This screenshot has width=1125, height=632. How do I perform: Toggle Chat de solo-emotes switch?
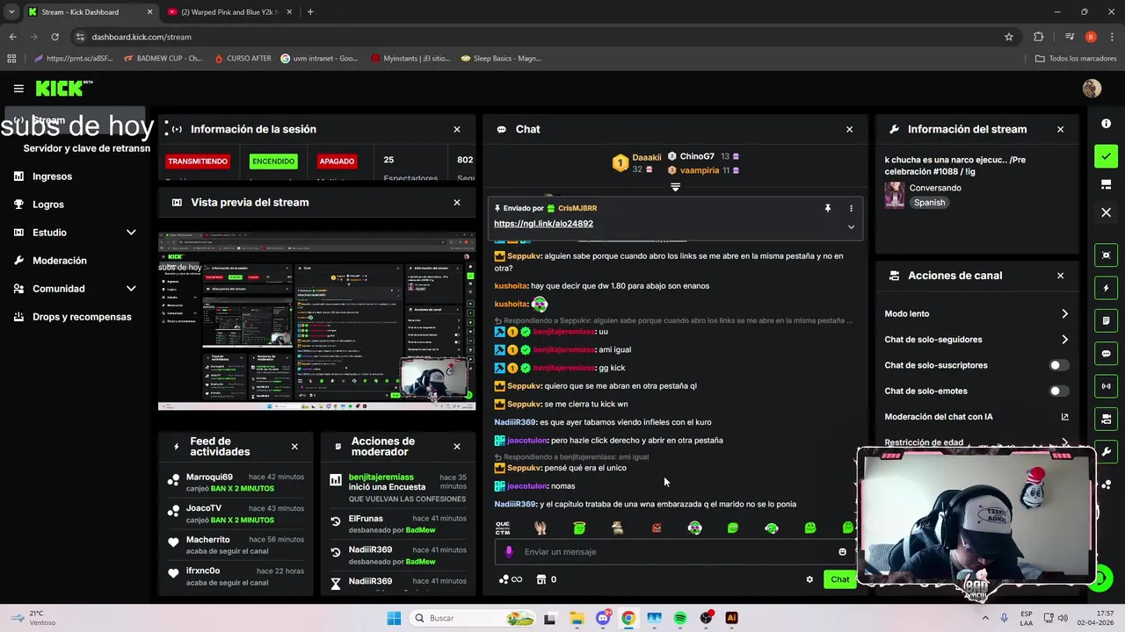(x=1059, y=391)
